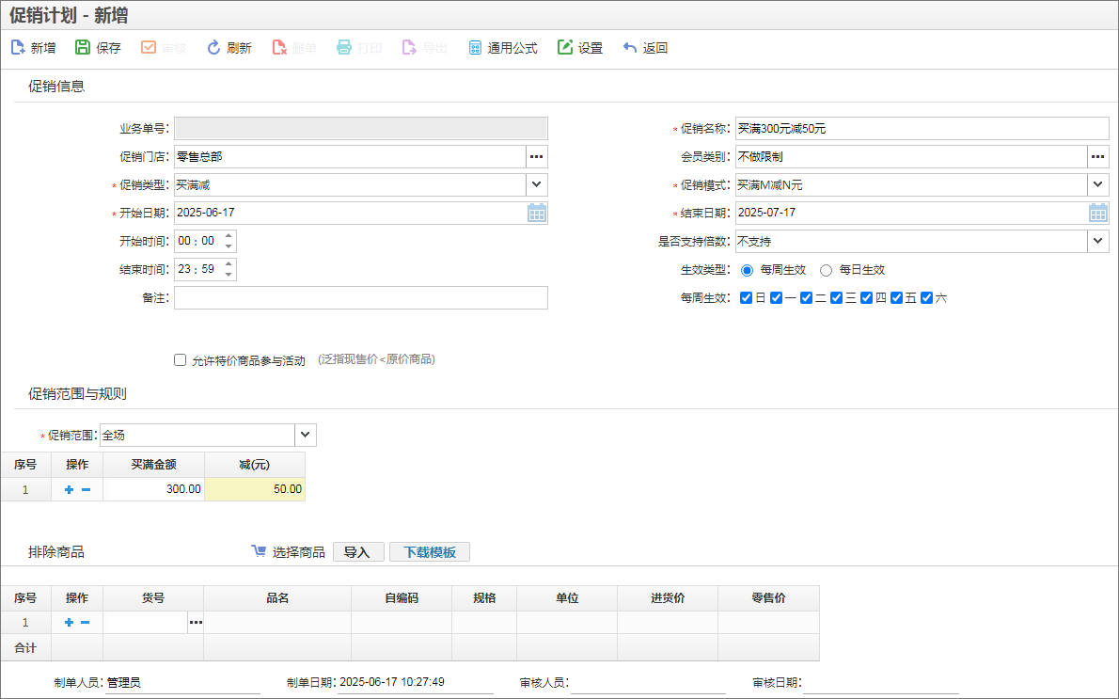1119x699 pixels.
Task: Open product lookup in 货号 cell
Action: coord(196,623)
